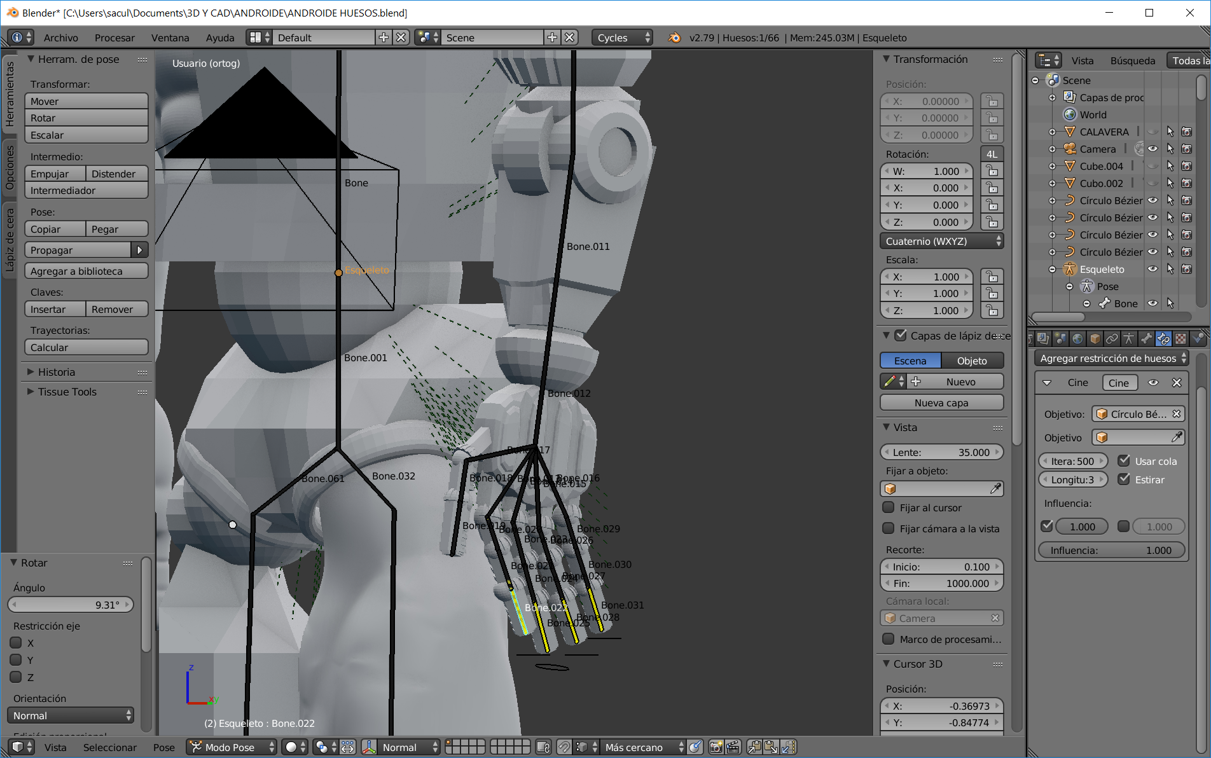Image resolution: width=1211 pixels, height=758 pixels.
Task: Delete the Cine bone constraint
Action: point(1177,383)
